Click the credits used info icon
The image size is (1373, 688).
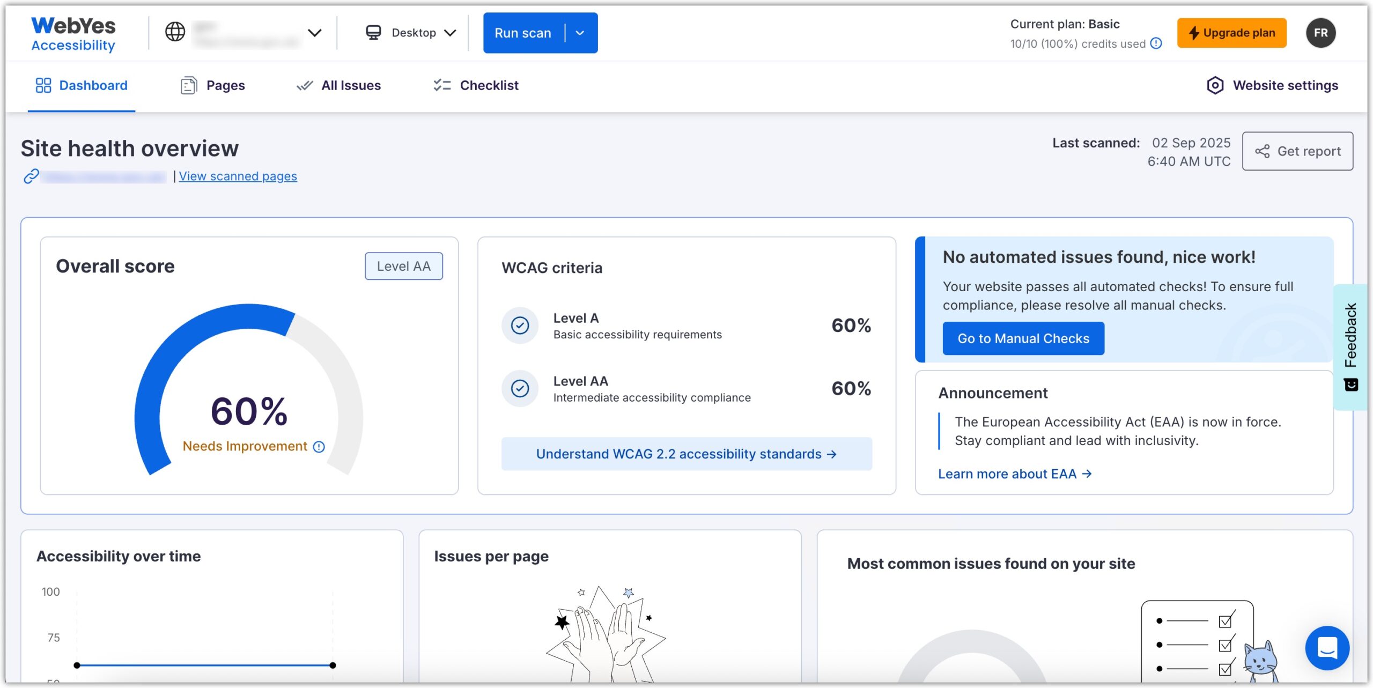click(x=1156, y=43)
